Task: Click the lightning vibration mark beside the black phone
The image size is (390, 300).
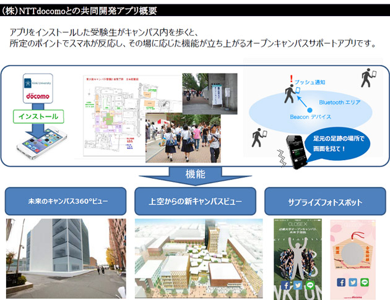Action: (x=282, y=158)
